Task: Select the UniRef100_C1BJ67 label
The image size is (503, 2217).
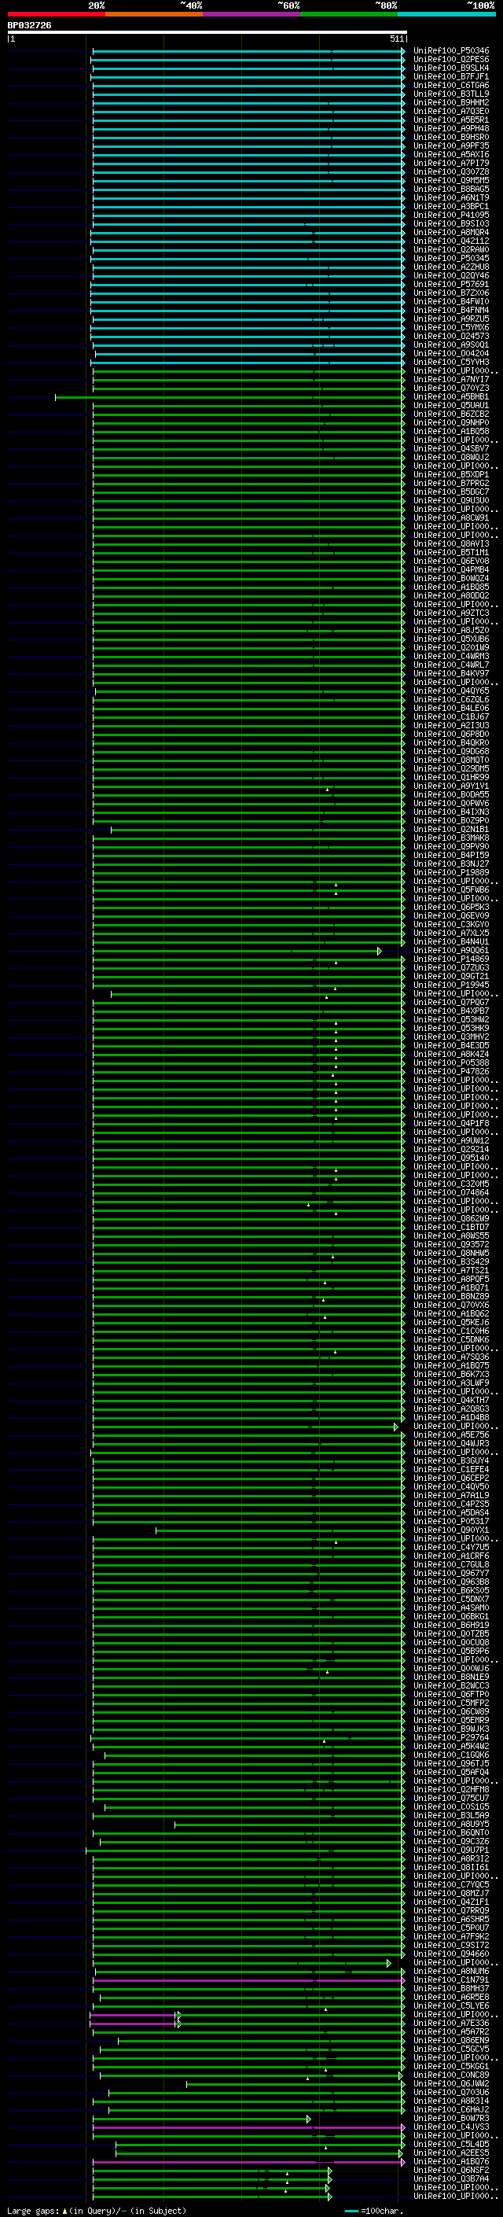Action: click(451, 717)
